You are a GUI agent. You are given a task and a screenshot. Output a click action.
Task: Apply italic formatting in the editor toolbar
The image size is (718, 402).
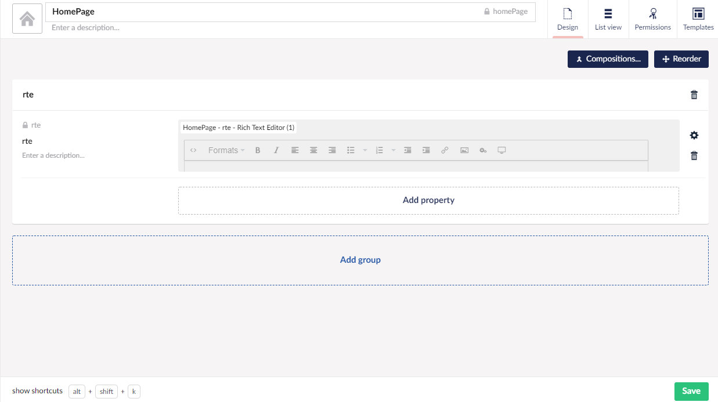[x=276, y=150]
